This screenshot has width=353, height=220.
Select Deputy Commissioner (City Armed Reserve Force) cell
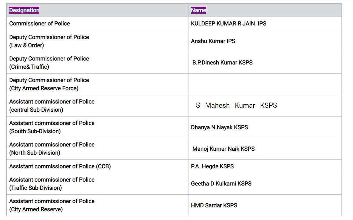click(x=49, y=84)
